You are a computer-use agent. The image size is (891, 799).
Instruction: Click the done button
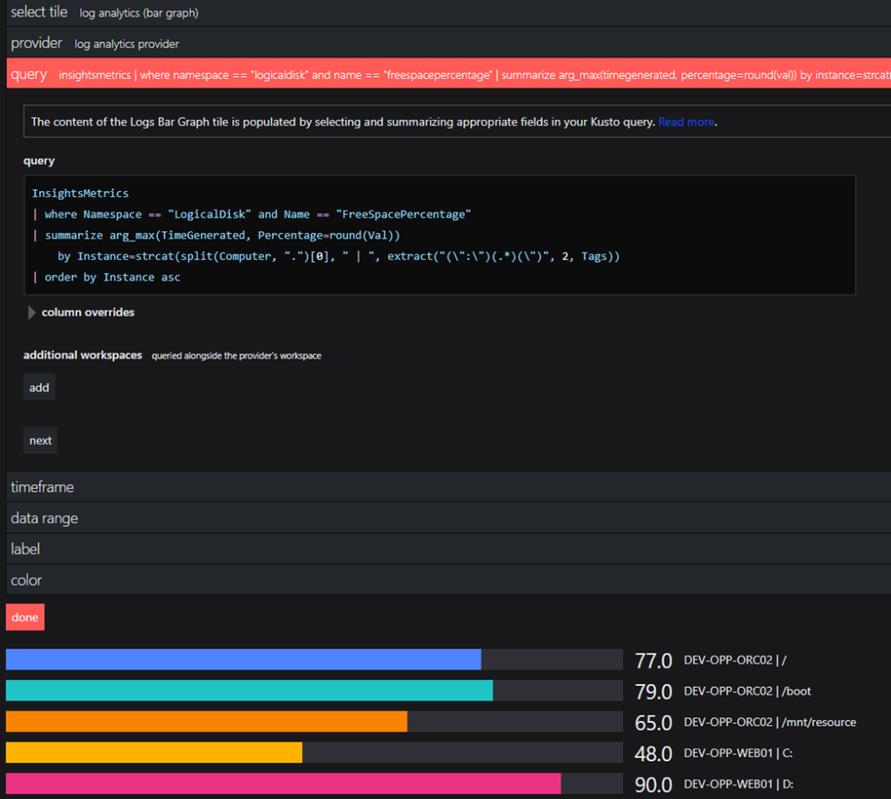point(24,617)
